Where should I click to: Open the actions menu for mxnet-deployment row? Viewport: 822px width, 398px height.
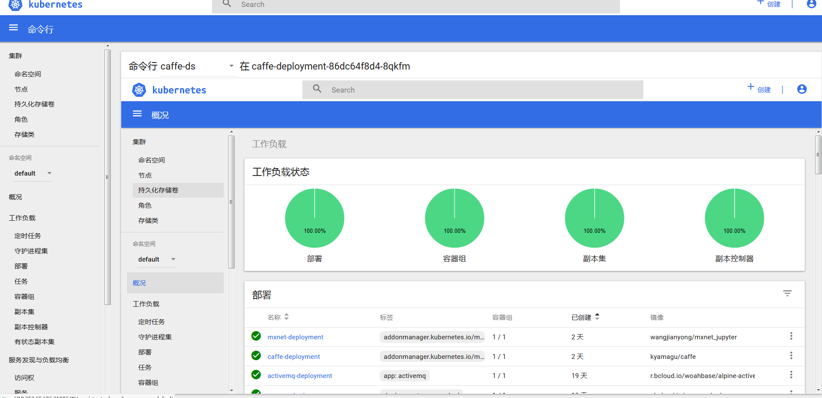(791, 336)
